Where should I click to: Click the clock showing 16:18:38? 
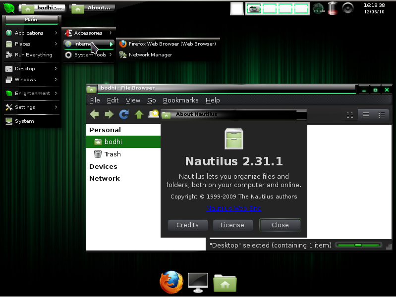pos(374,8)
